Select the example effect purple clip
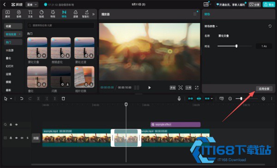Image resolution: width=277 pixels, height=168 pixels. tap(175, 124)
